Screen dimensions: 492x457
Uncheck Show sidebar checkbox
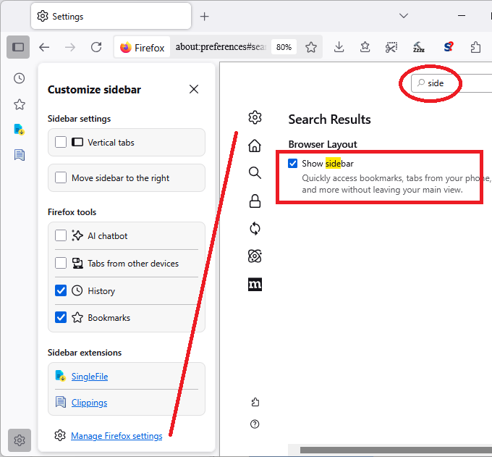point(292,164)
